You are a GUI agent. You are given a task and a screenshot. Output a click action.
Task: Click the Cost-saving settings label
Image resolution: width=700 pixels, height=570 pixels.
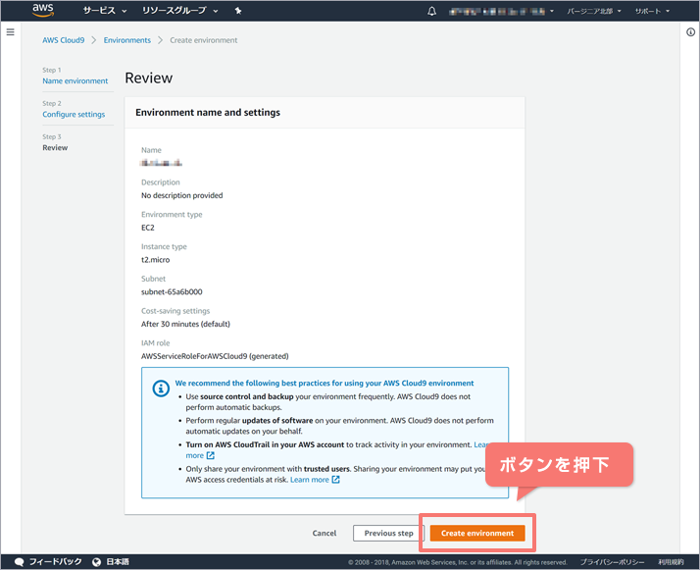[x=175, y=311]
